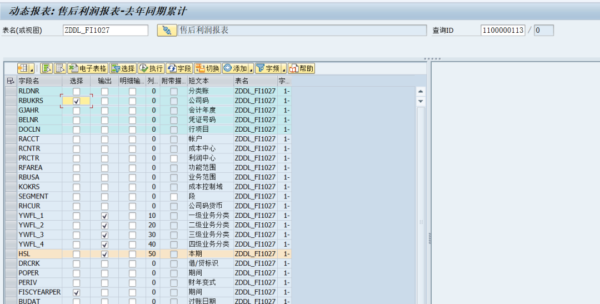Image resolution: width=600 pixels, height=304 pixels.
Task: Click the table scroll up arrow
Action: (421, 92)
